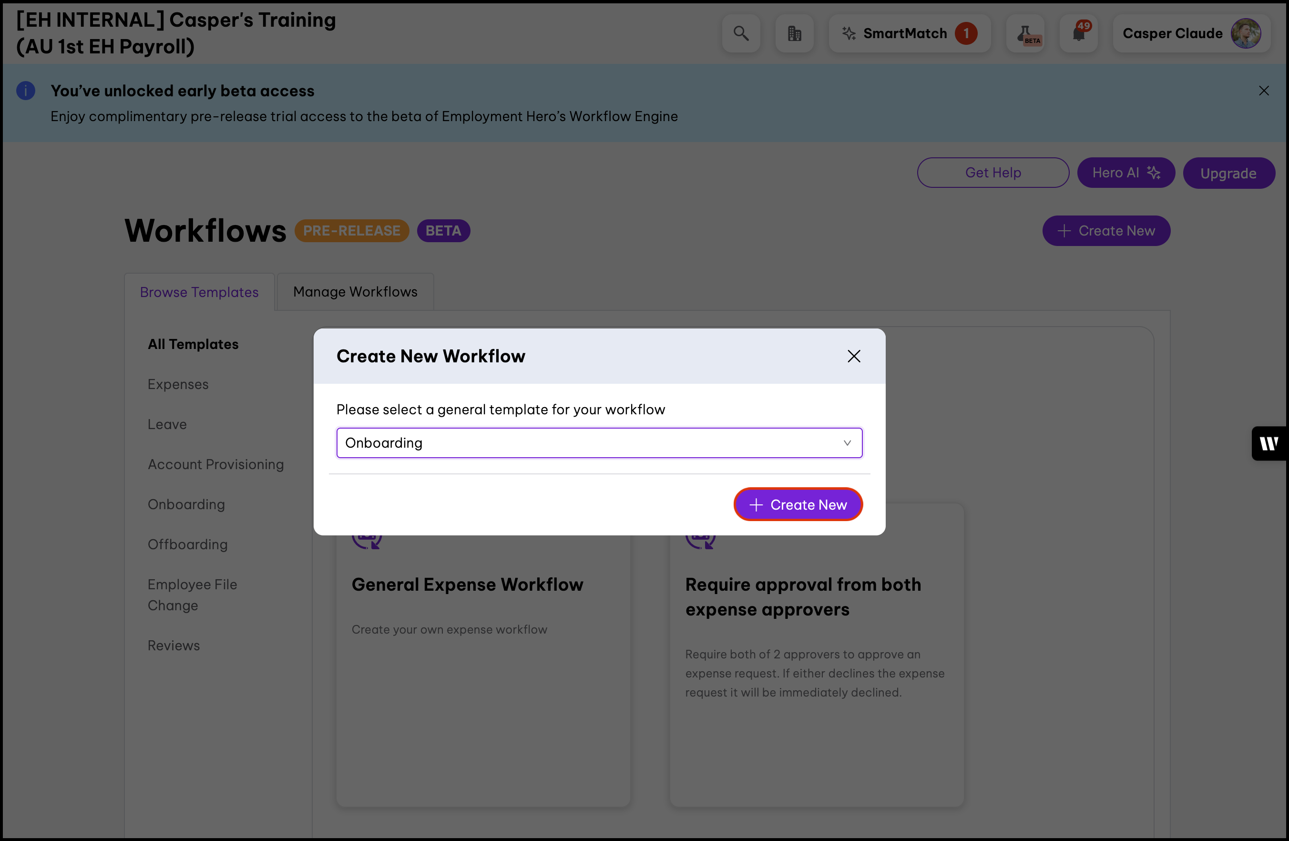This screenshot has width=1289, height=841.
Task: Click the black W widget at right edge
Action: pos(1269,443)
